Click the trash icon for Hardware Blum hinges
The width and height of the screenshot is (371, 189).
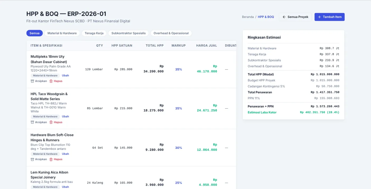pos(51,159)
